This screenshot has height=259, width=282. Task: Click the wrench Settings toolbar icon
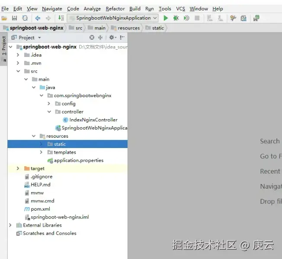pyautogui.click(x=233, y=18)
